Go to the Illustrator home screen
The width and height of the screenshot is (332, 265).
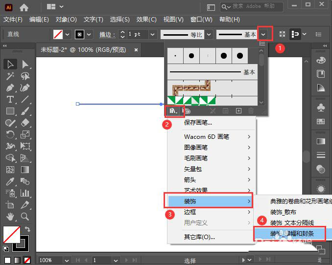[24, 7]
